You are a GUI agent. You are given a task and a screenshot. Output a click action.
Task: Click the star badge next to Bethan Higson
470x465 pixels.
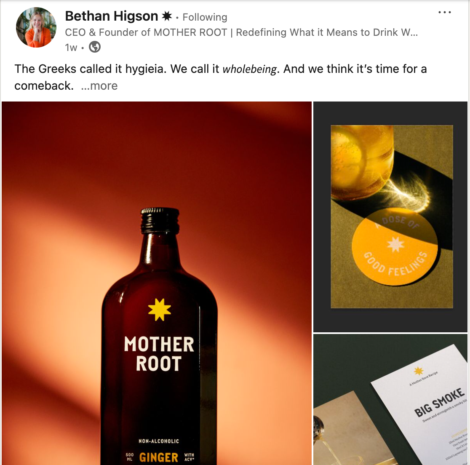(x=167, y=16)
